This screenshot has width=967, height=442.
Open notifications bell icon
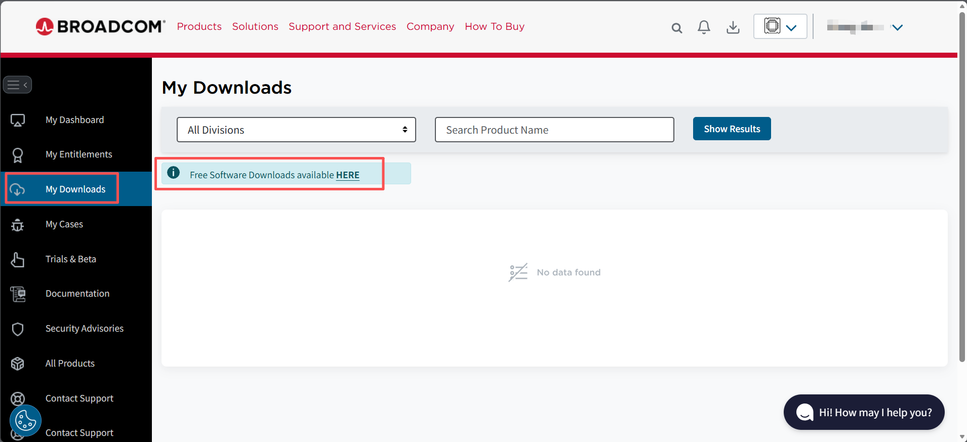coord(704,27)
